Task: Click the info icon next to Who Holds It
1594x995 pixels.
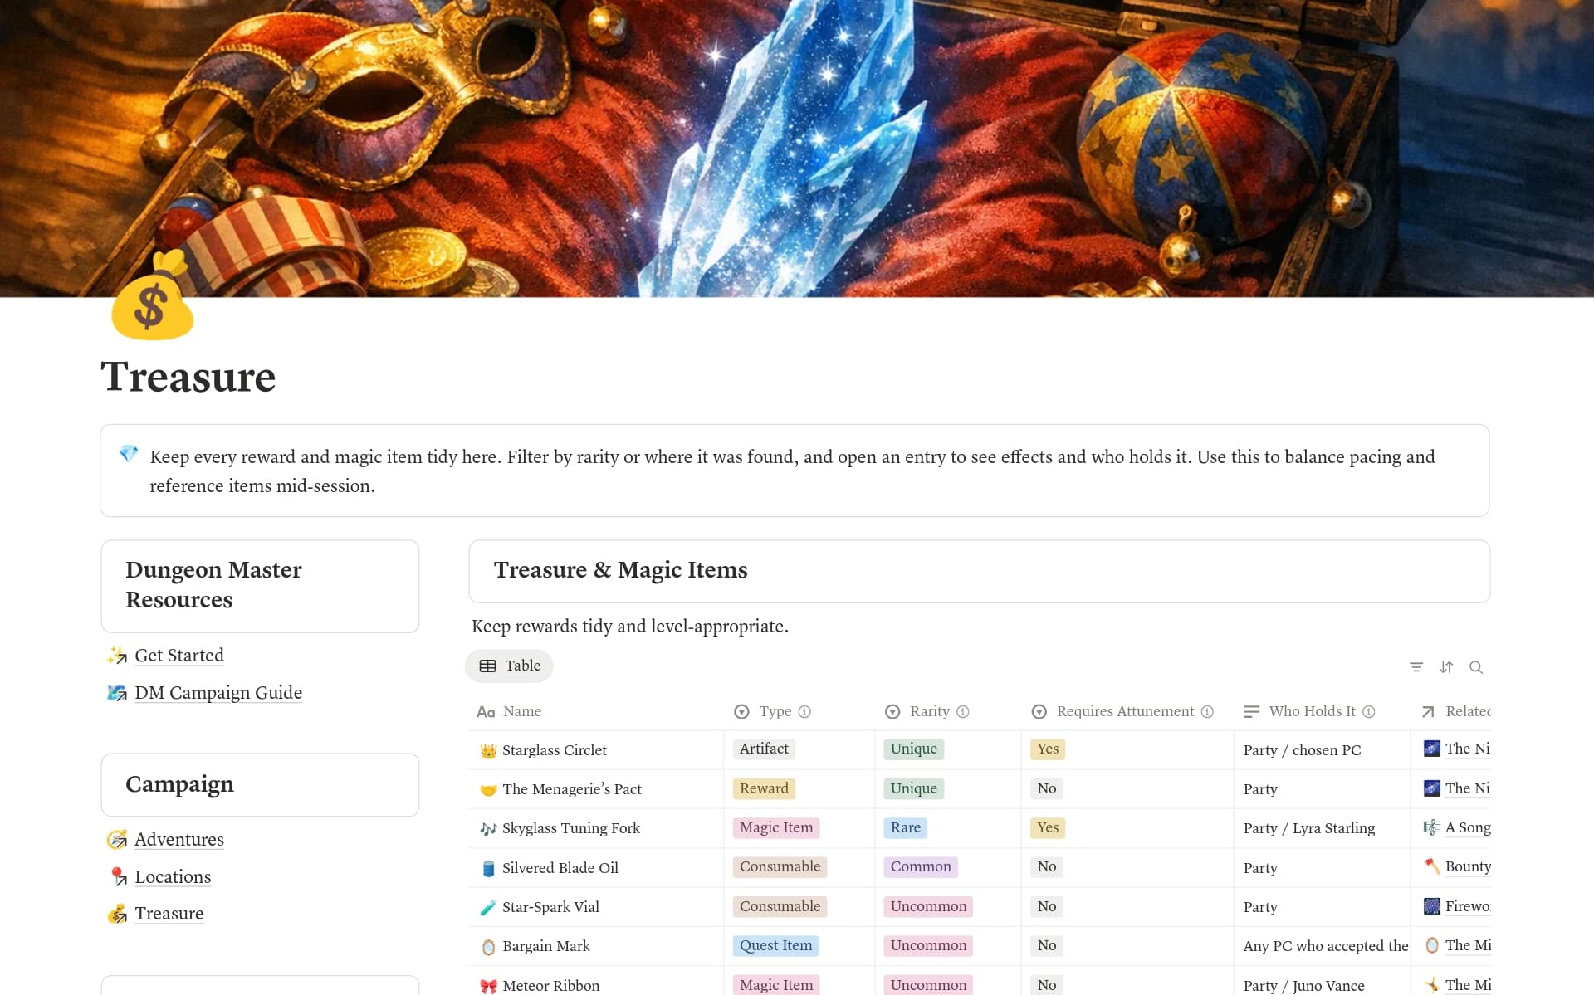Action: click(1369, 711)
